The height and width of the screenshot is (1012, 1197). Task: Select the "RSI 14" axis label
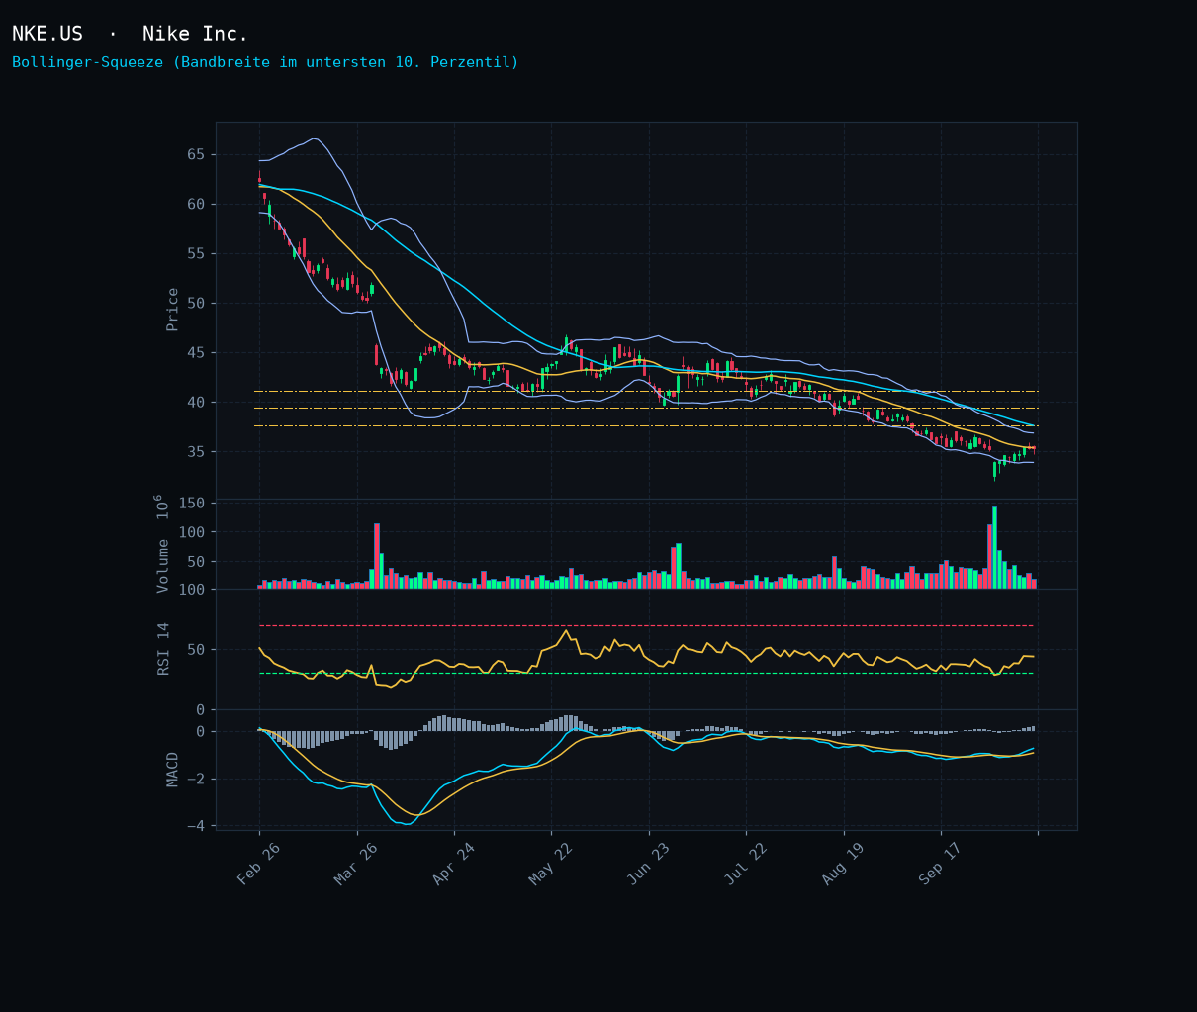(163, 649)
